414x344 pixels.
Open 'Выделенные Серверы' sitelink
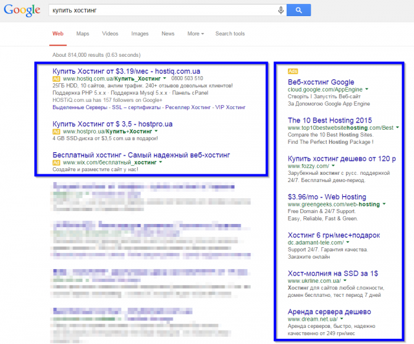coord(80,108)
